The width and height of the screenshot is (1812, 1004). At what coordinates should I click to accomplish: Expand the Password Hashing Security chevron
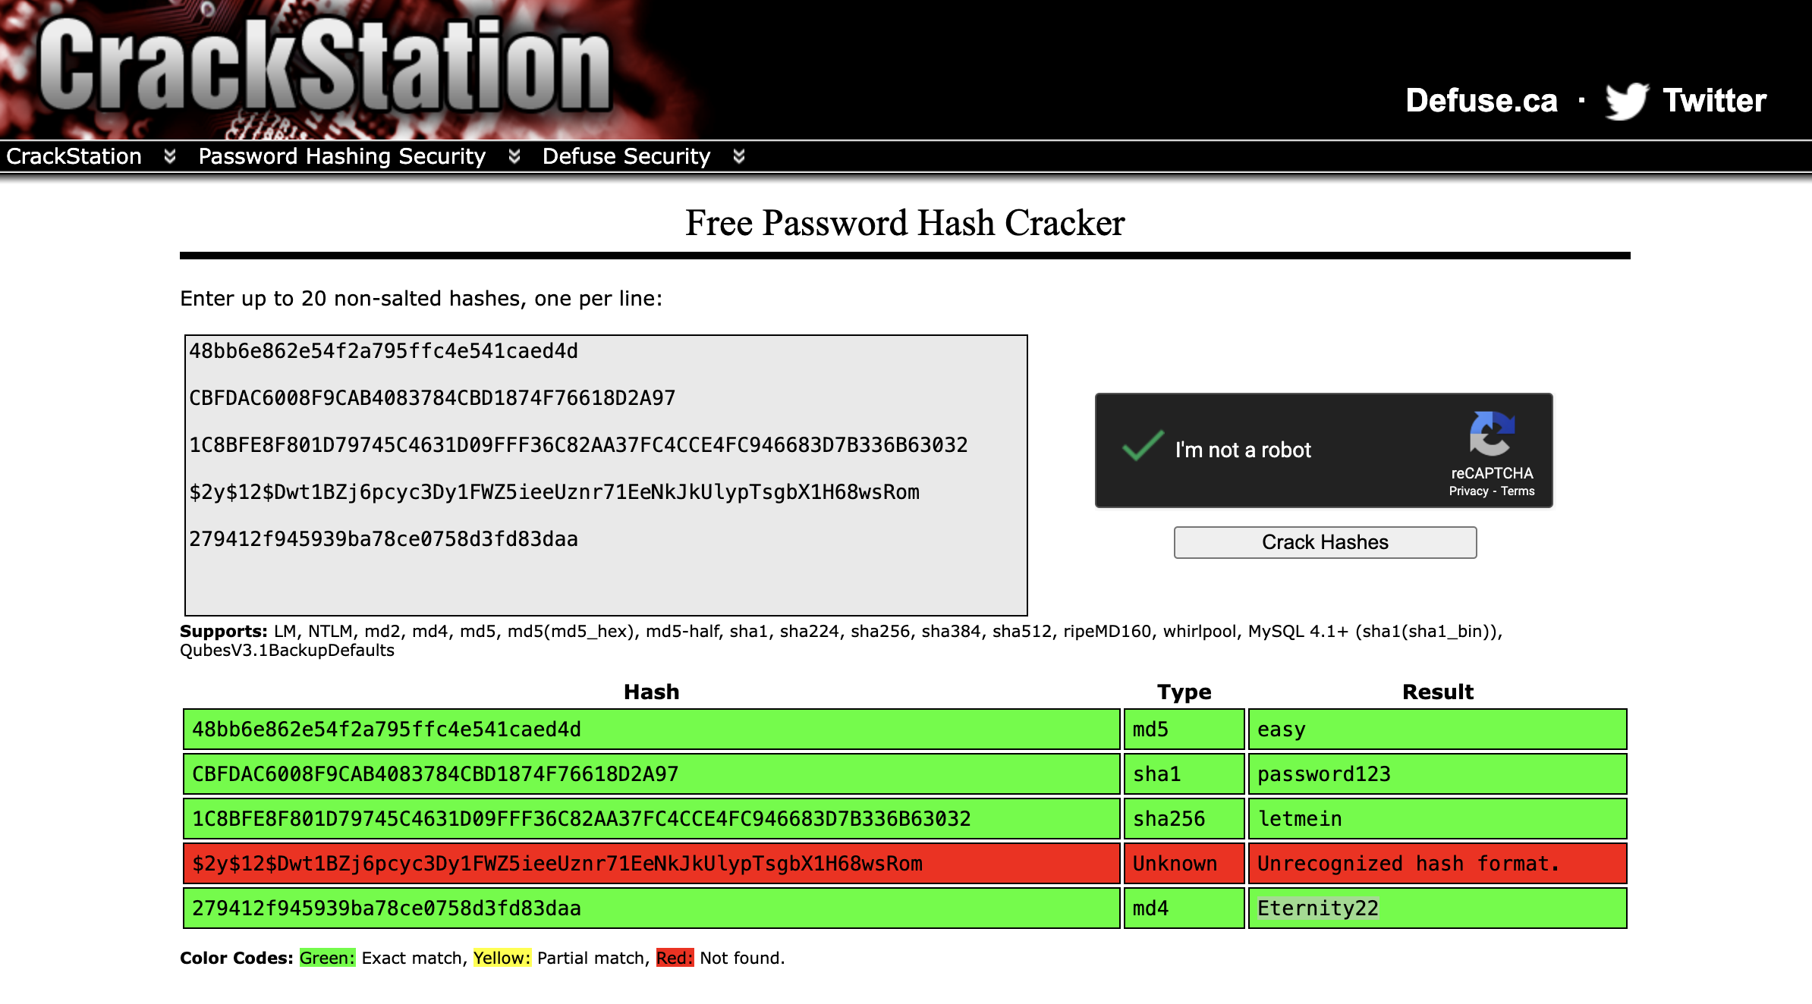pyautogui.click(x=514, y=156)
